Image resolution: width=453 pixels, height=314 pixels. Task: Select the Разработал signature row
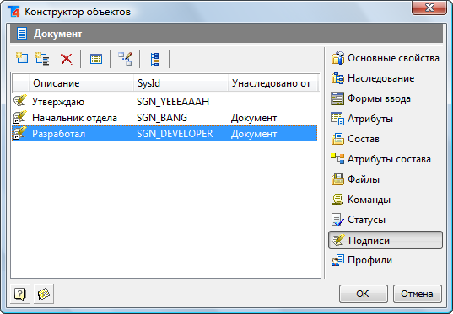pyautogui.click(x=164, y=134)
